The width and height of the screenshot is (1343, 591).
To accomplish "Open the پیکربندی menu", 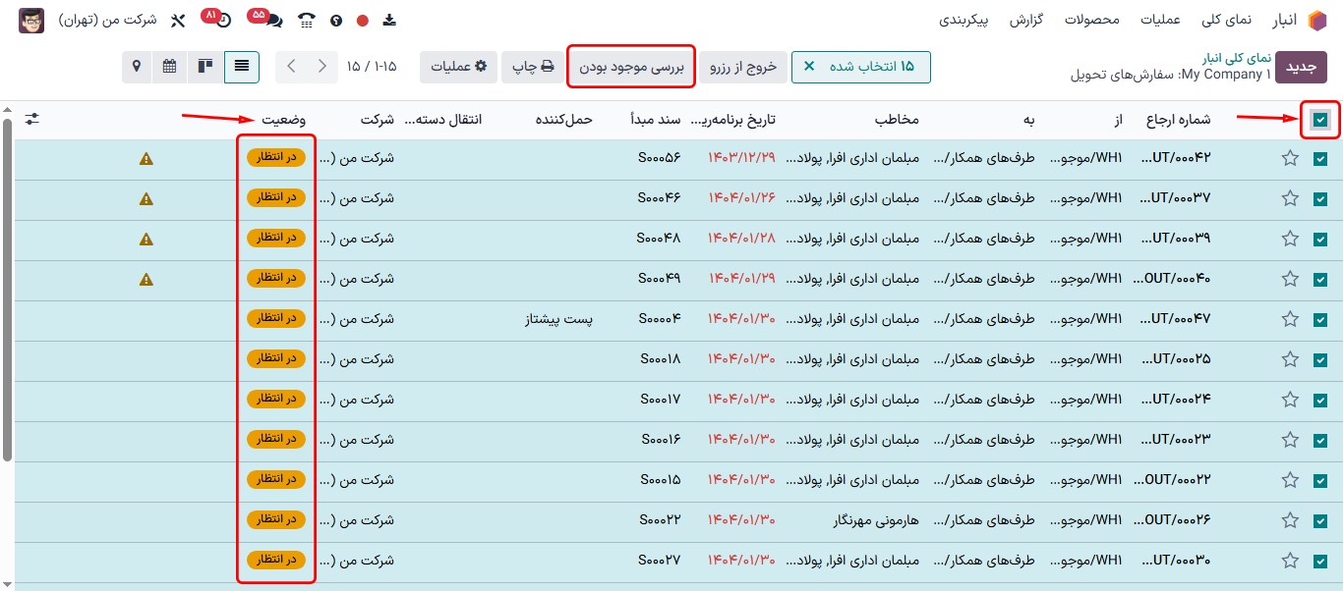I will [963, 20].
